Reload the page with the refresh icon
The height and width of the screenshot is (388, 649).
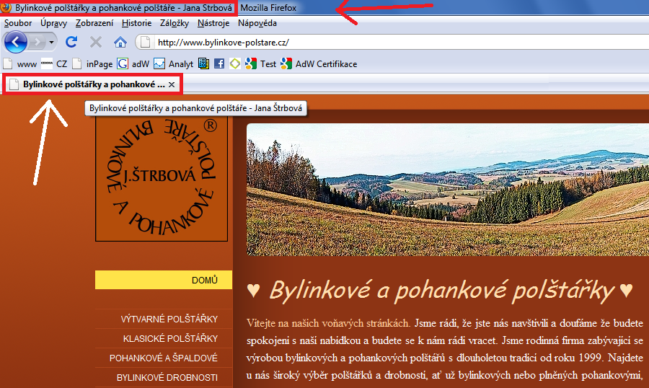point(71,42)
